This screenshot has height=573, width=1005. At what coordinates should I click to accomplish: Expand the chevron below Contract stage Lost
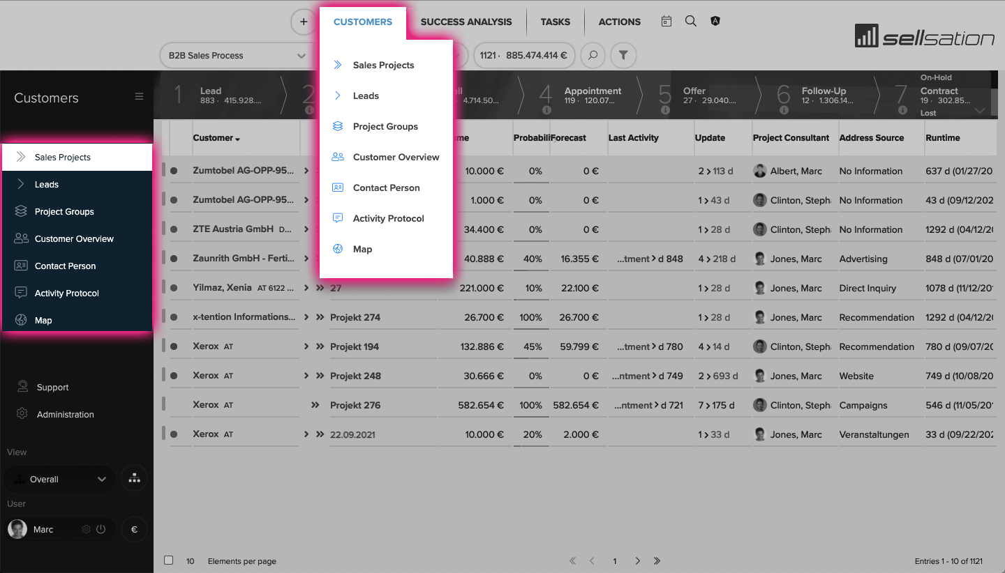(980, 111)
